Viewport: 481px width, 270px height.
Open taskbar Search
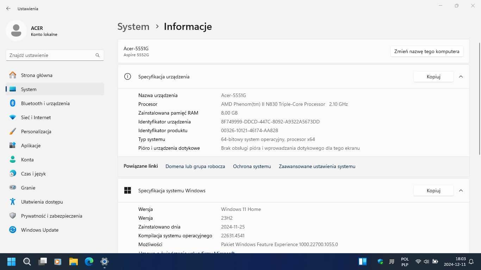(x=27, y=261)
